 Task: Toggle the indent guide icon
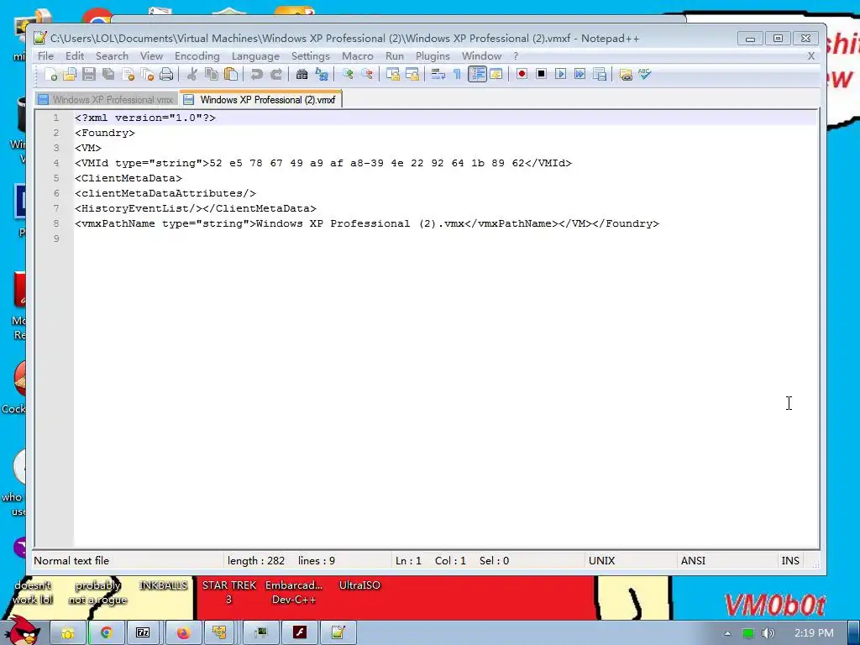tap(477, 74)
